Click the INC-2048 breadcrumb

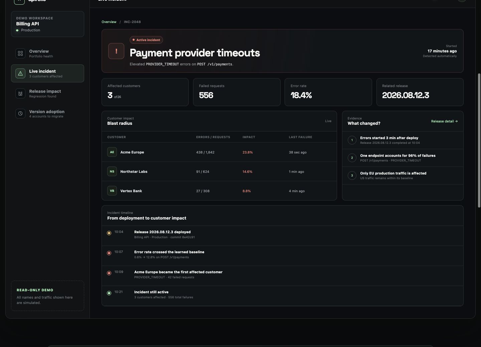pyautogui.click(x=132, y=22)
